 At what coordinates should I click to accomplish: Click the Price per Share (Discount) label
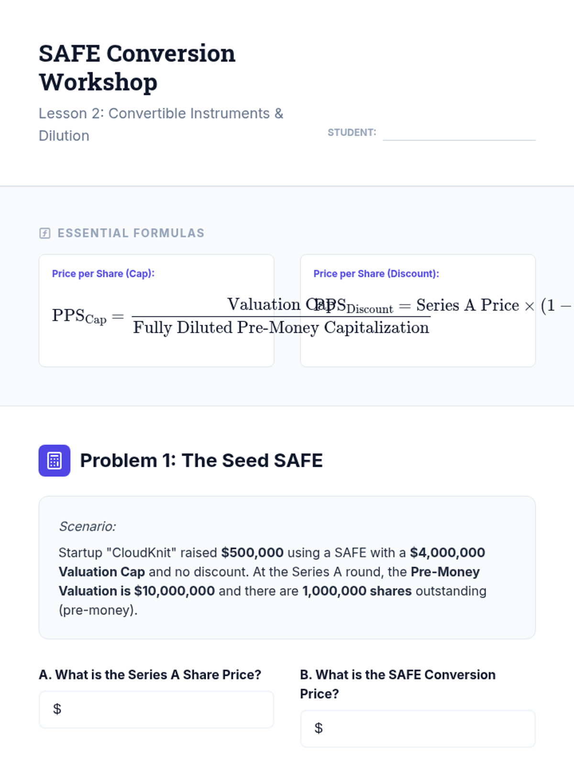click(376, 273)
